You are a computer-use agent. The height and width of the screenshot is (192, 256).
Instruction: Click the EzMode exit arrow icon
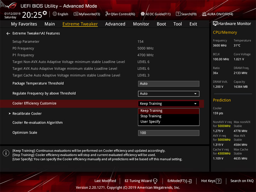189,181
